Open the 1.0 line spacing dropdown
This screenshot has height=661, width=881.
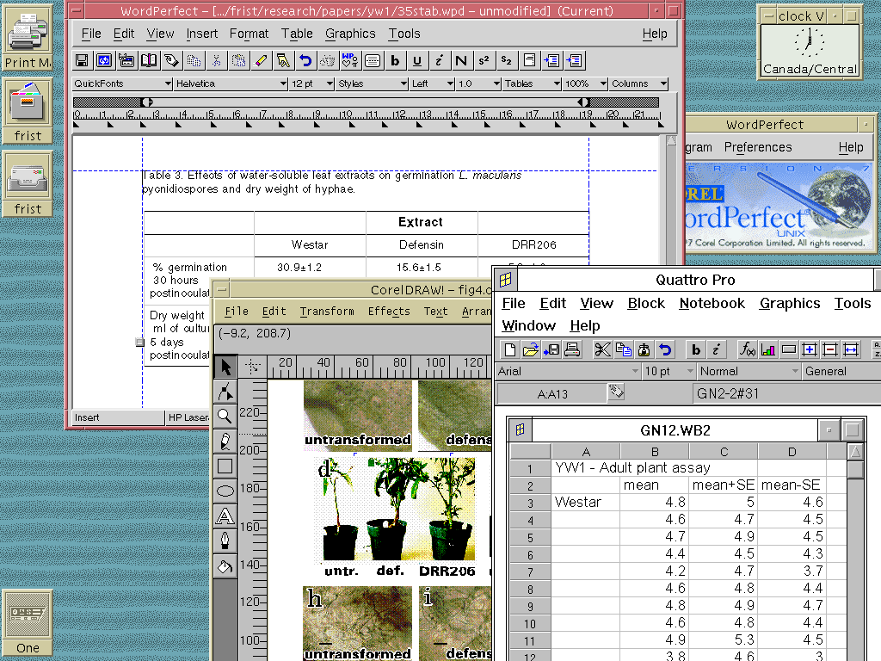click(478, 83)
